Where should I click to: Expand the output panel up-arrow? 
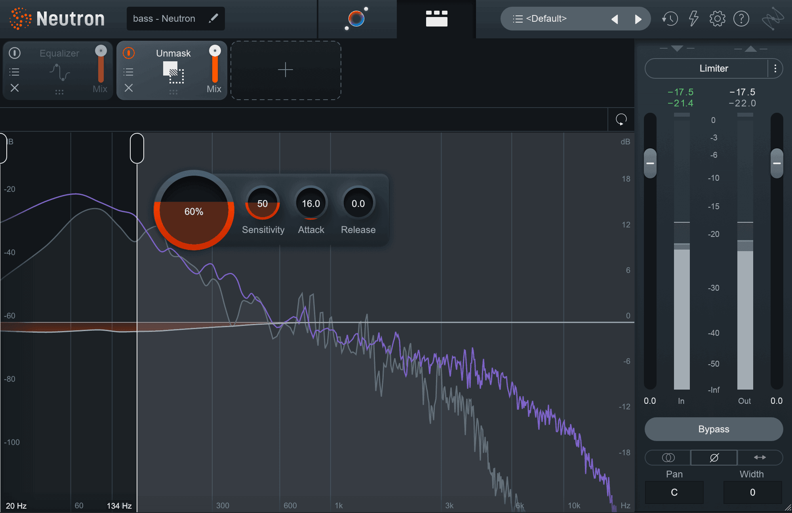(751, 49)
